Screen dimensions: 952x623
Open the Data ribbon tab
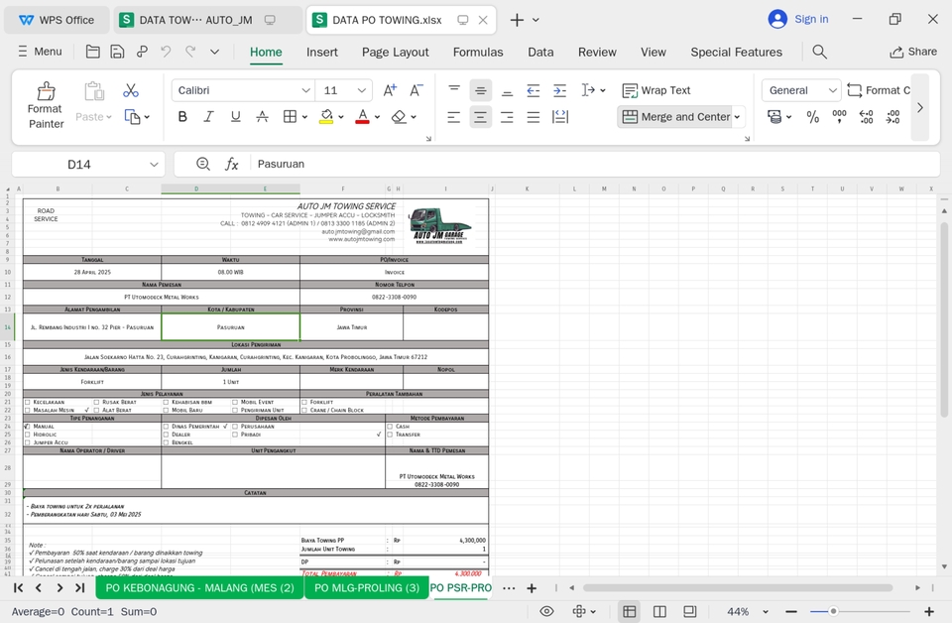click(540, 53)
